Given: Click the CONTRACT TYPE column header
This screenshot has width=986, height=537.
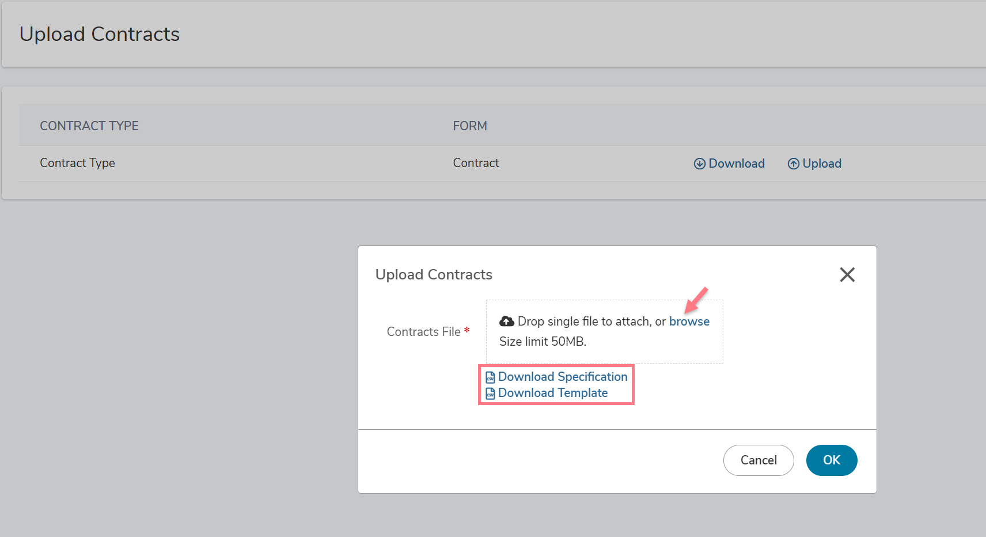Looking at the screenshot, I should click(x=89, y=126).
